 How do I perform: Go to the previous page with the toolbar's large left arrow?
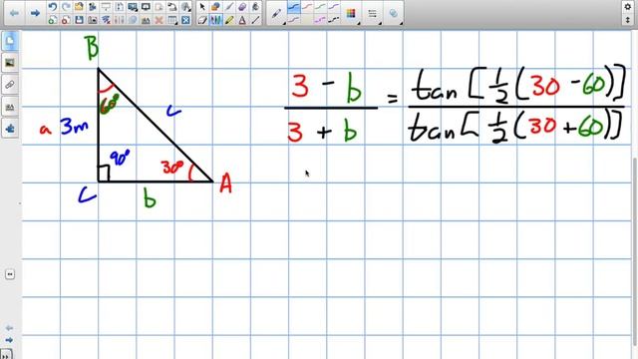14,13
